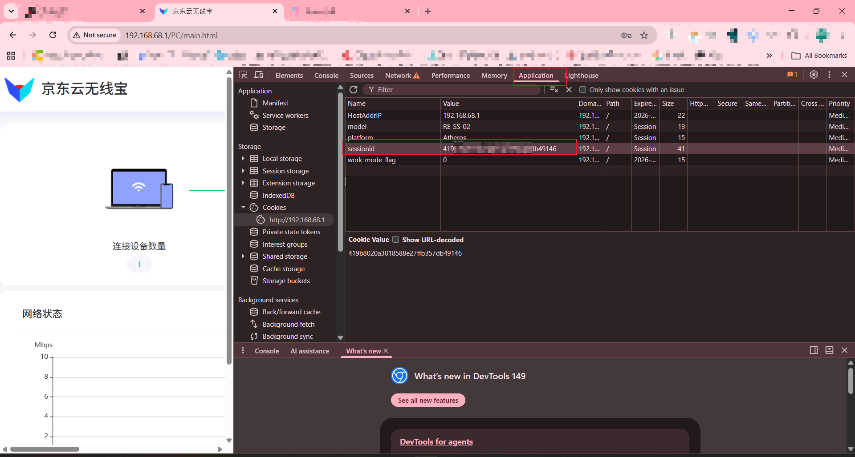Open the All Bookmarks folder
855x457 pixels.
819,56
